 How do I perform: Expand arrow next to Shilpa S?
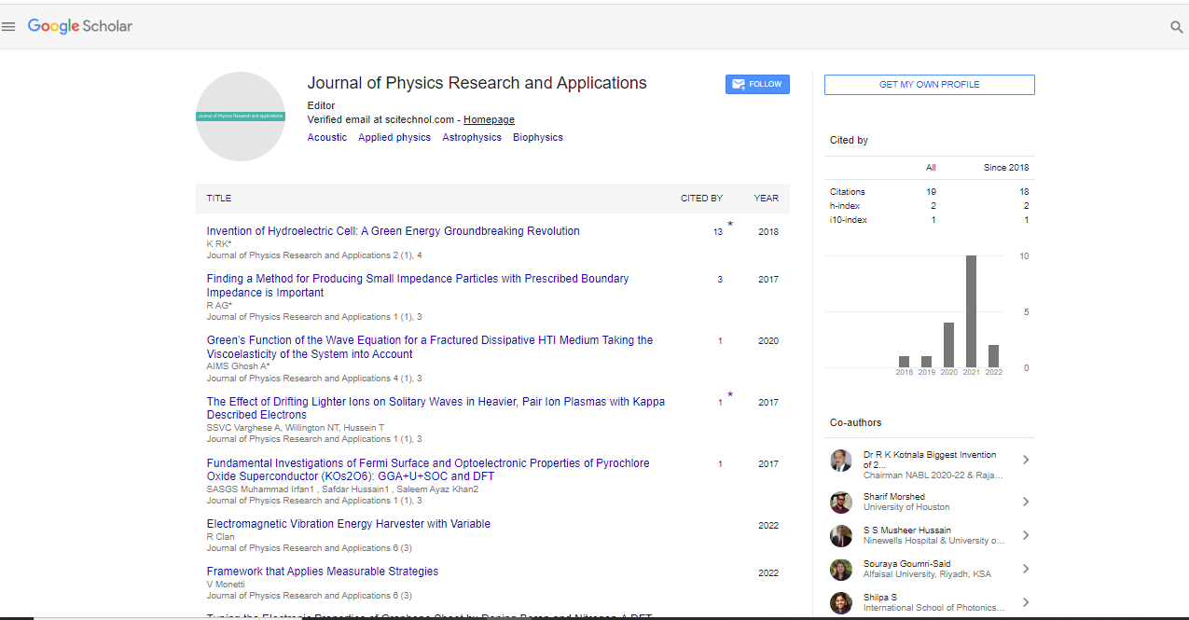coord(1026,602)
